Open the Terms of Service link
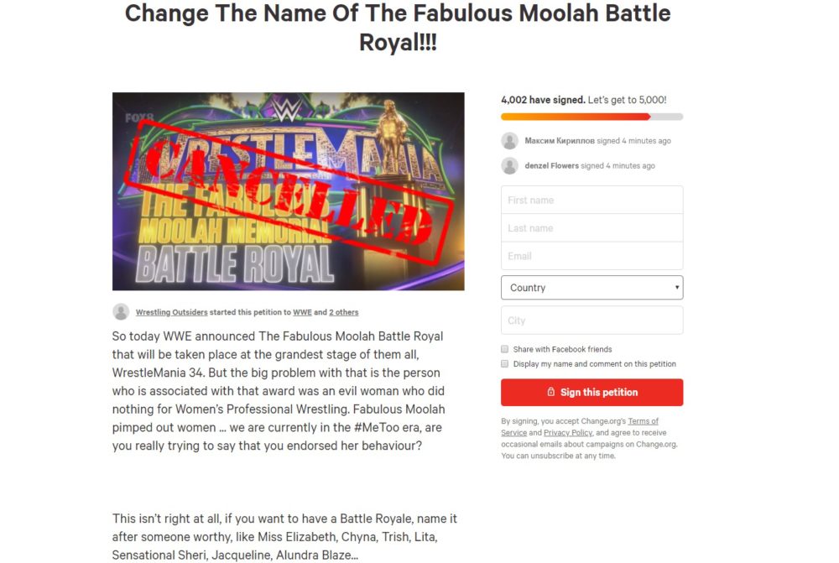 click(643, 421)
